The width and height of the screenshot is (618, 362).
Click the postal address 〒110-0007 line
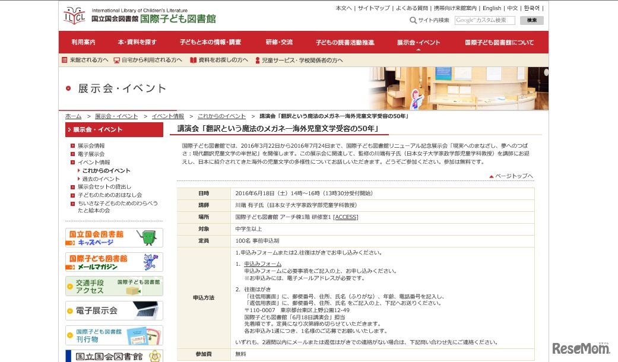tap(297, 310)
